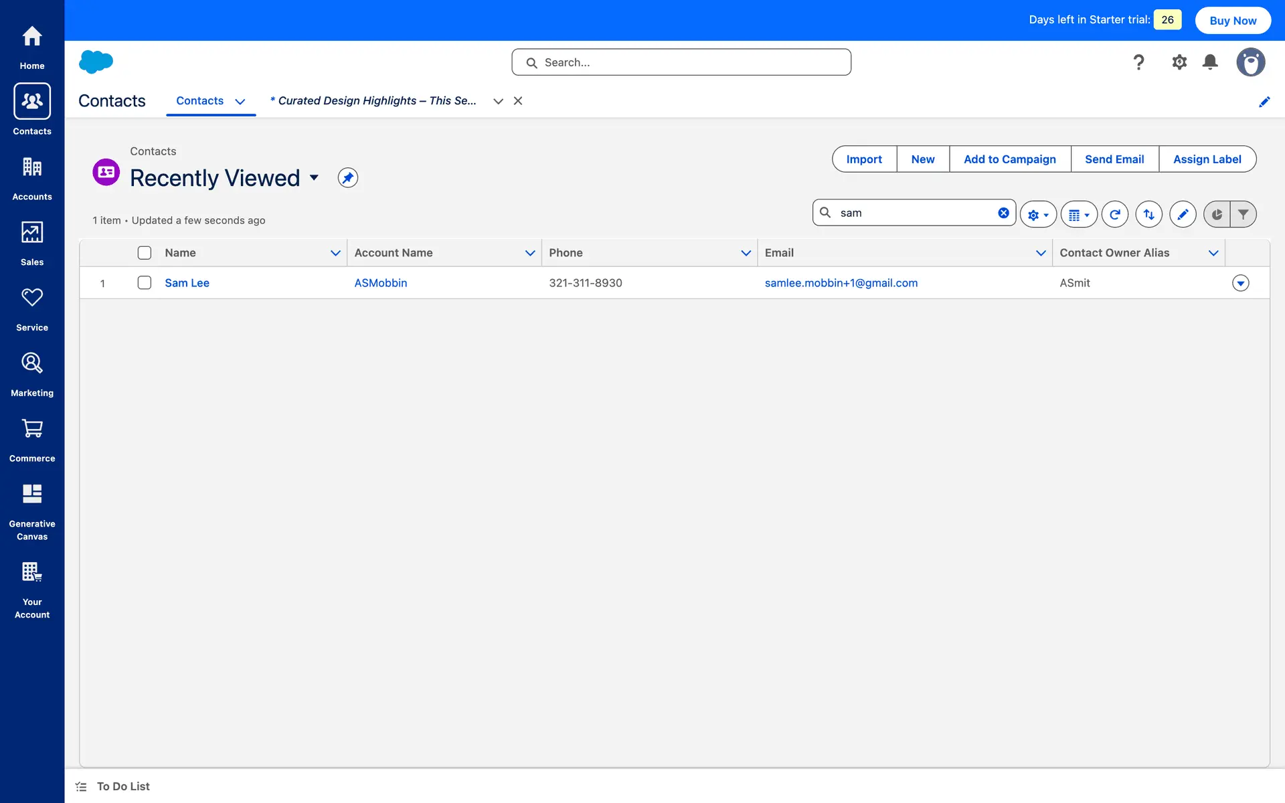
Task: Clear the sam search text
Action: [x=1003, y=213]
